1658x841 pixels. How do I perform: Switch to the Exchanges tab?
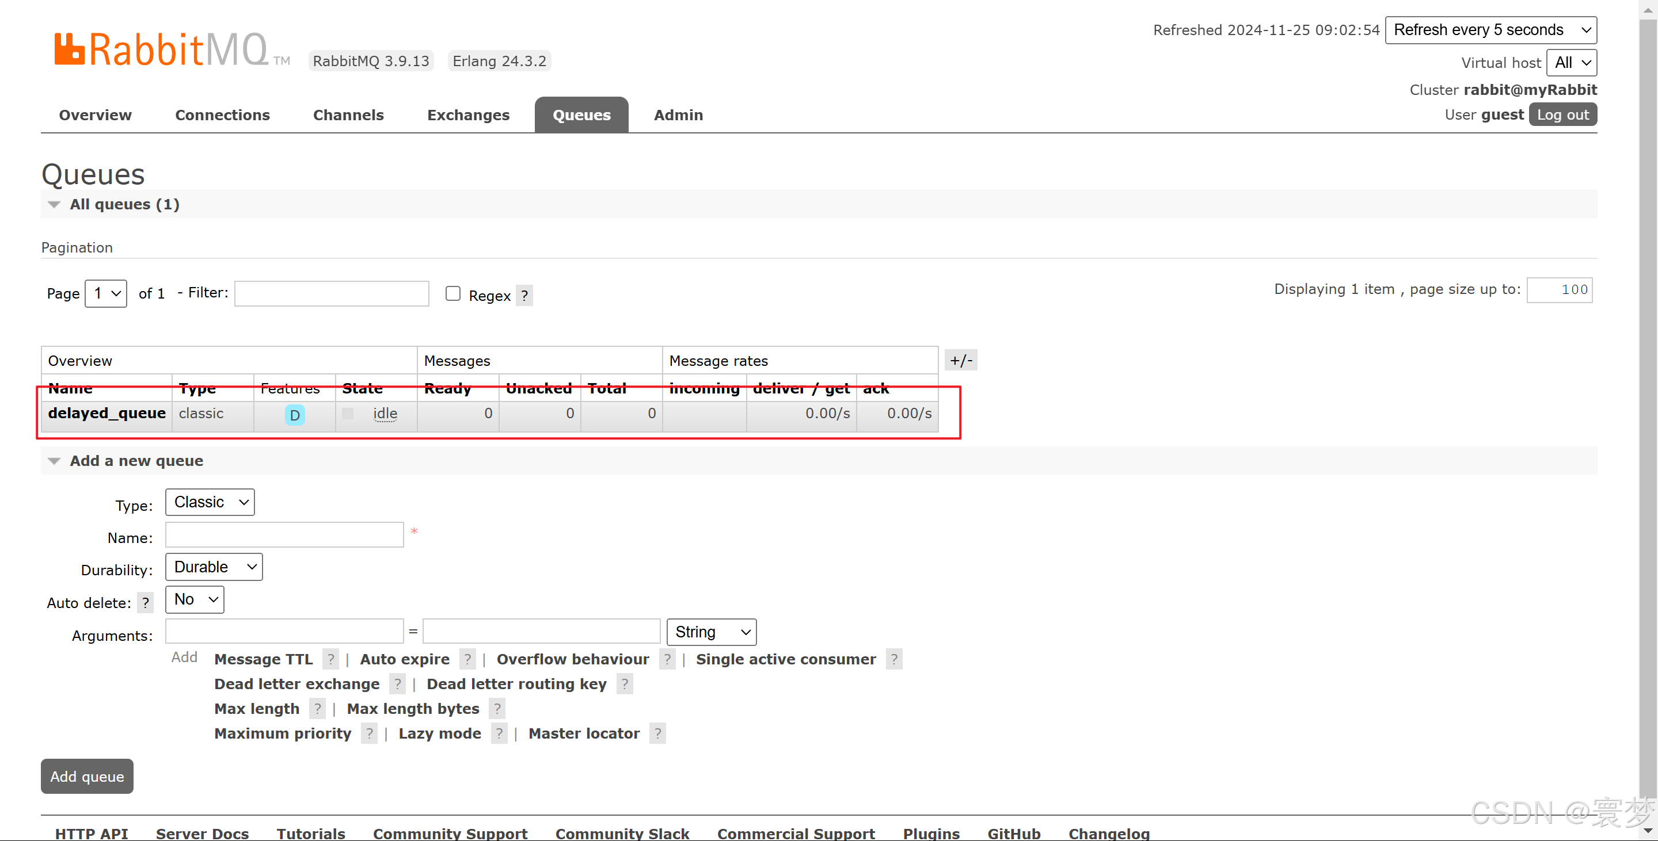coord(468,115)
